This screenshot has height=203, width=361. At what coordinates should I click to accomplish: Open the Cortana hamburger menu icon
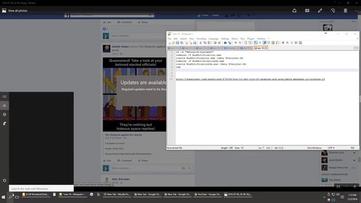coord(5,96)
